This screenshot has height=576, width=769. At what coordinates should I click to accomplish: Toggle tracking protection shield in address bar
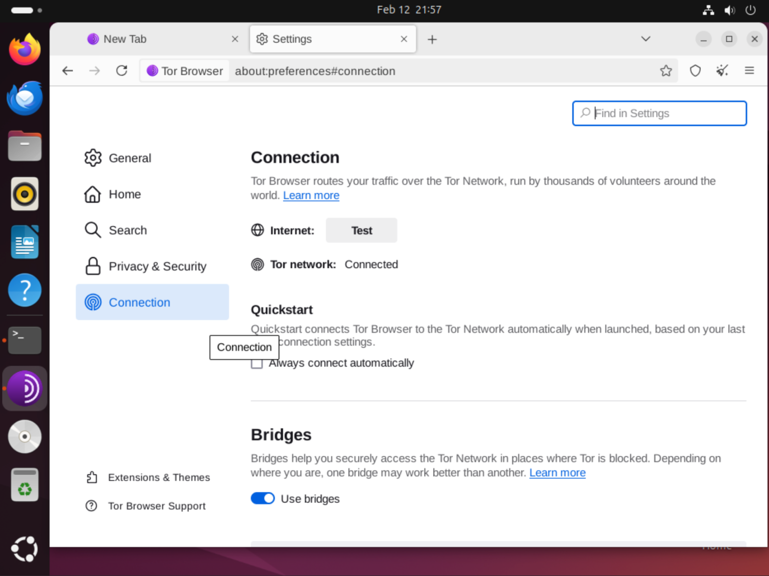pos(695,71)
